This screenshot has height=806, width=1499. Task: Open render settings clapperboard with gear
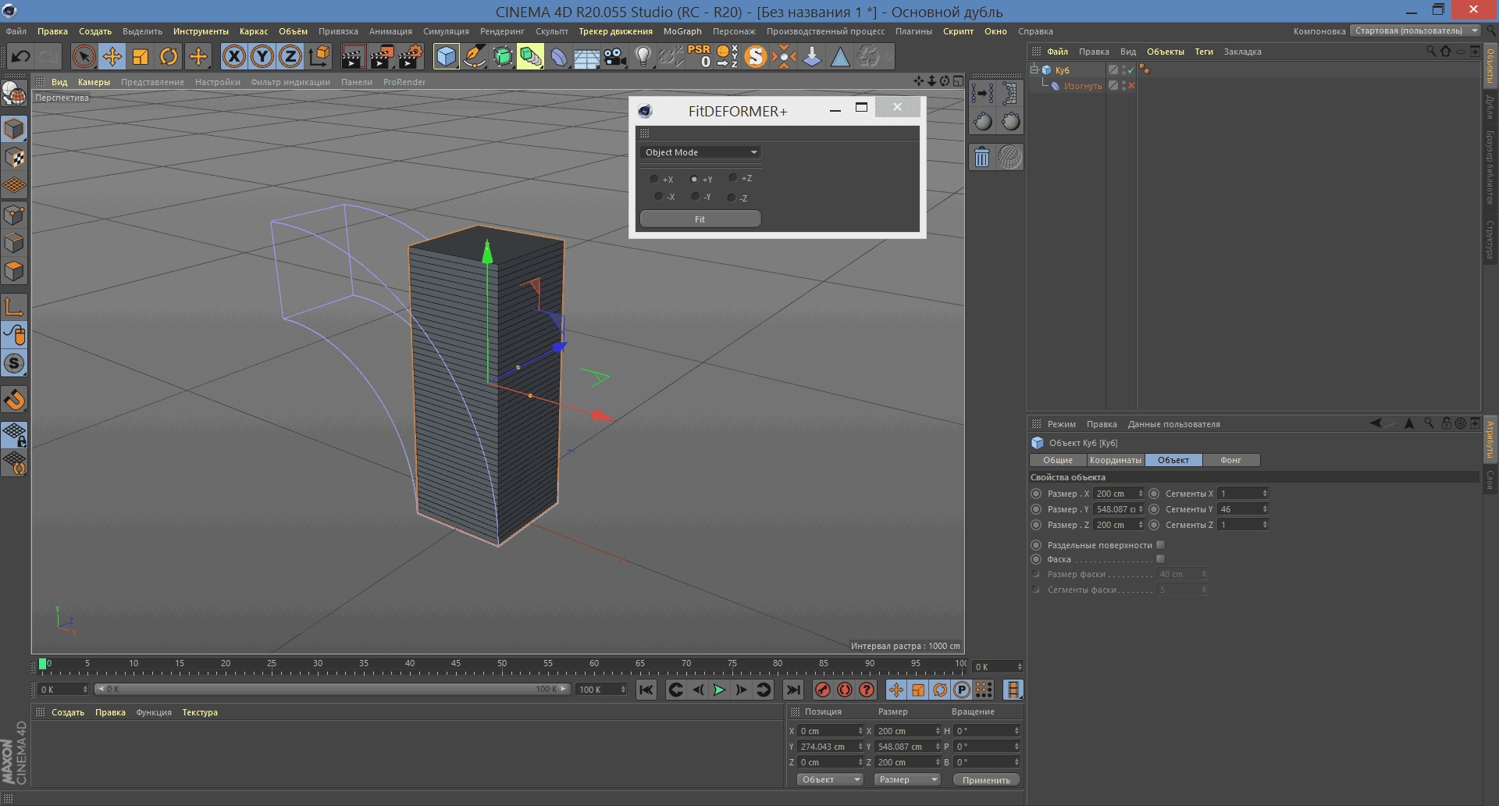411,56
